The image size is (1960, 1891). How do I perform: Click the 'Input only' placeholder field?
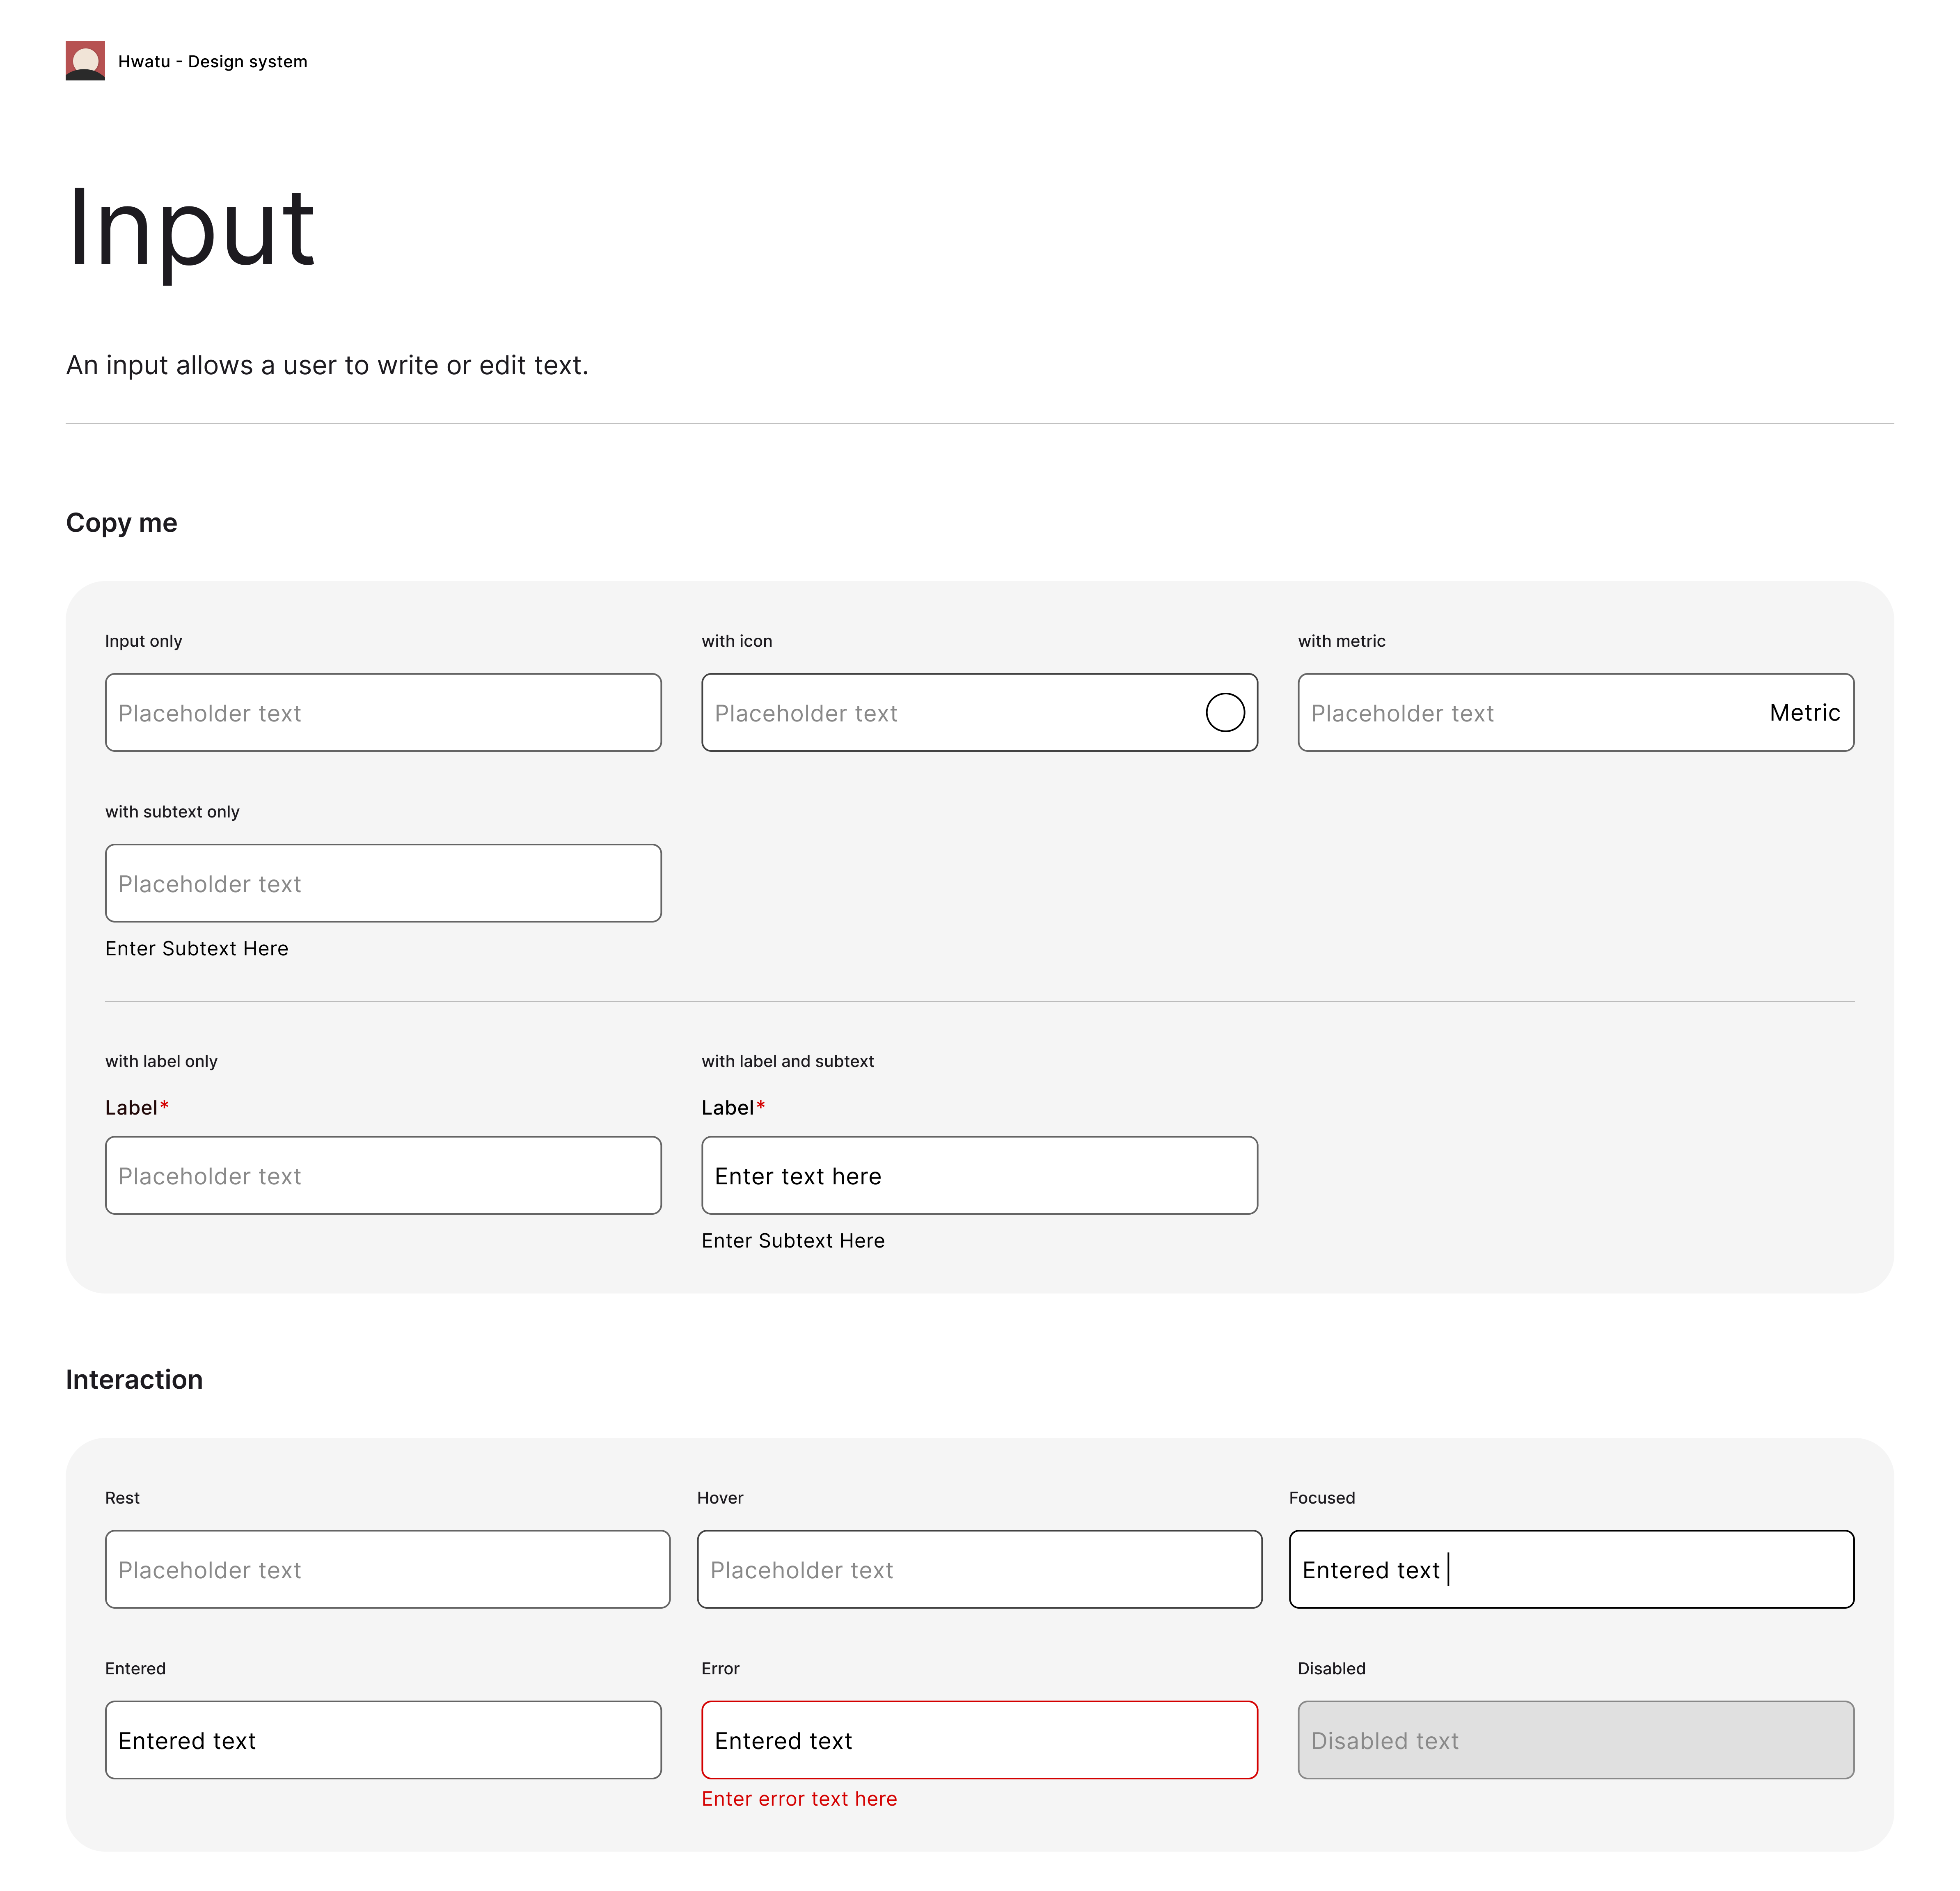tap(383, 713)
